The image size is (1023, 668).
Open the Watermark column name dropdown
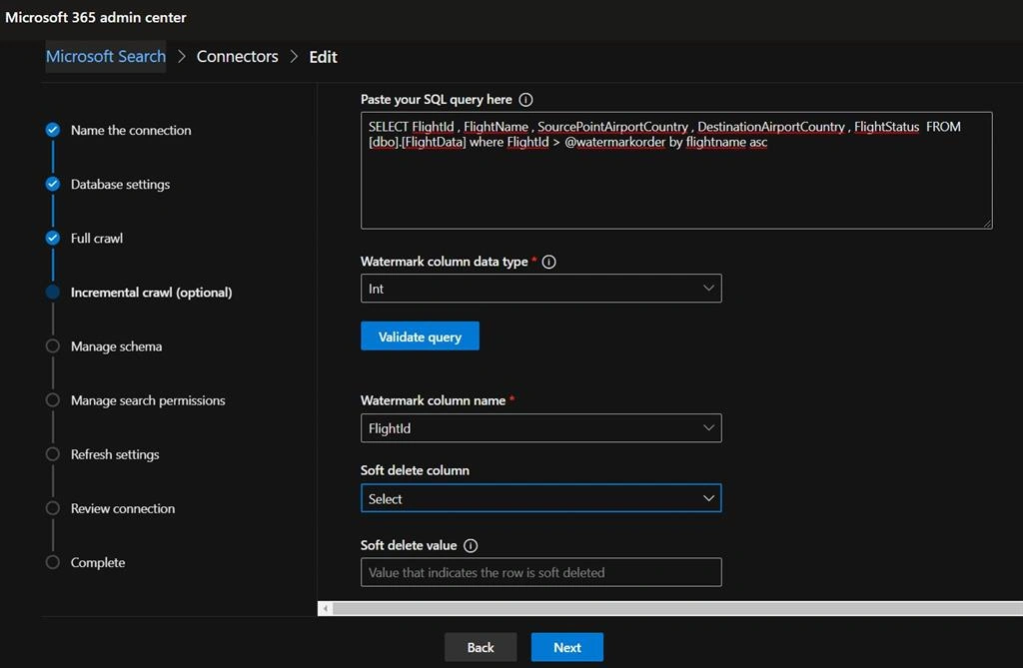pyautogui.click(x=540, y=428)
